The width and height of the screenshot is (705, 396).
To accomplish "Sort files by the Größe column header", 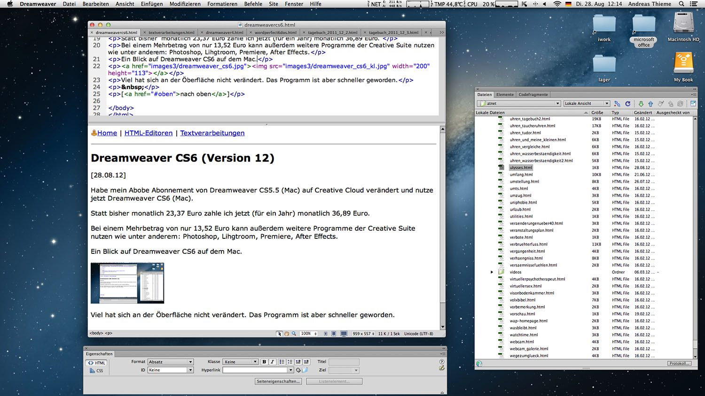I will tap(597, 113).
